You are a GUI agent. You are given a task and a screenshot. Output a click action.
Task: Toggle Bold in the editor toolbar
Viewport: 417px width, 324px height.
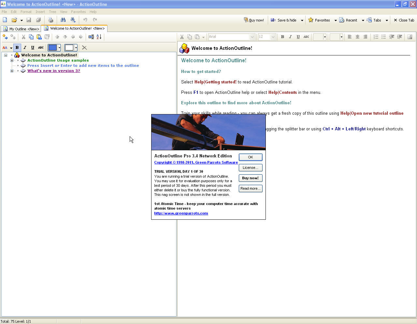[x=282, y=37]
